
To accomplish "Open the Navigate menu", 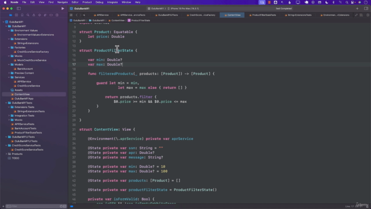I will [63, 2].
